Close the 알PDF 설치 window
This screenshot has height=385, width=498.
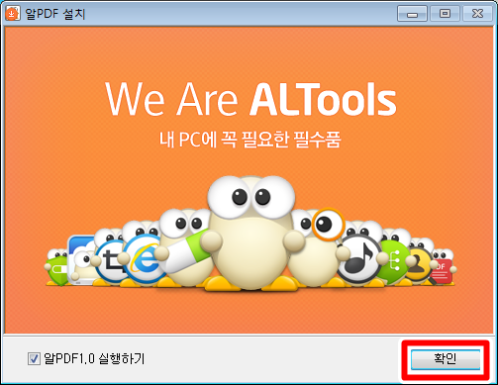coord(477,14)
